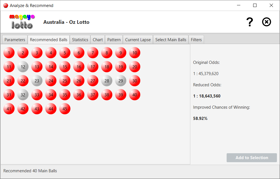Viewport: 280px width, 179px height.
Task: Toggle ball number 23 on
Action: coord(37,81)
